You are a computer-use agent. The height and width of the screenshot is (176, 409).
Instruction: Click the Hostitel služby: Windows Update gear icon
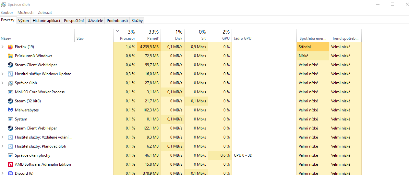(10, 74)
